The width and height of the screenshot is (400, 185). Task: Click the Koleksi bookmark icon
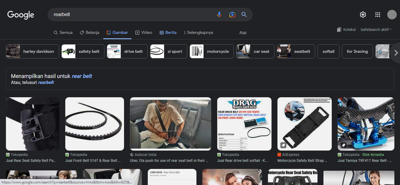[x=339, y=30]
